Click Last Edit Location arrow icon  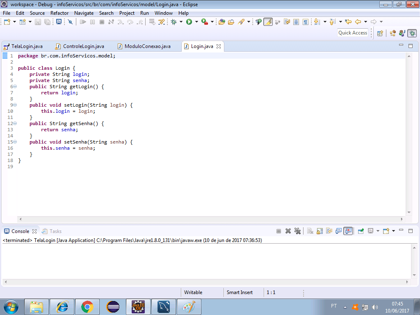(348, 22)
